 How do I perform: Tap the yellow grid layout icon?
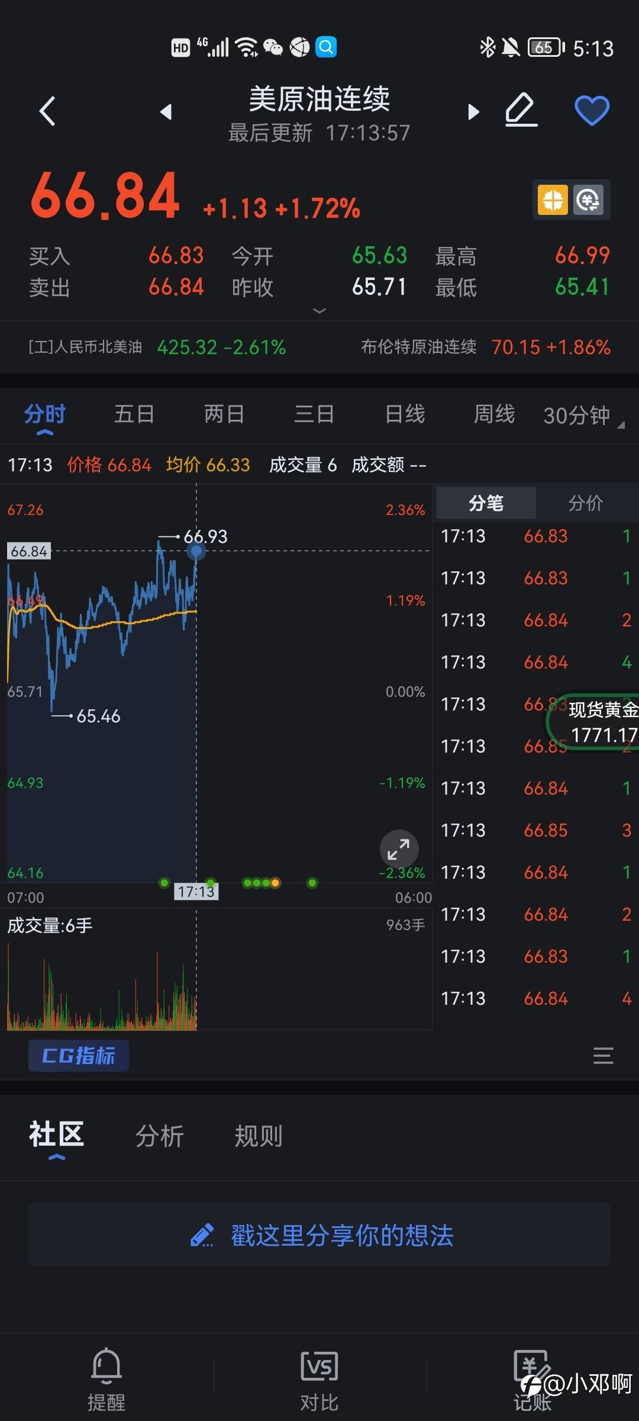[x=553, y=200]
